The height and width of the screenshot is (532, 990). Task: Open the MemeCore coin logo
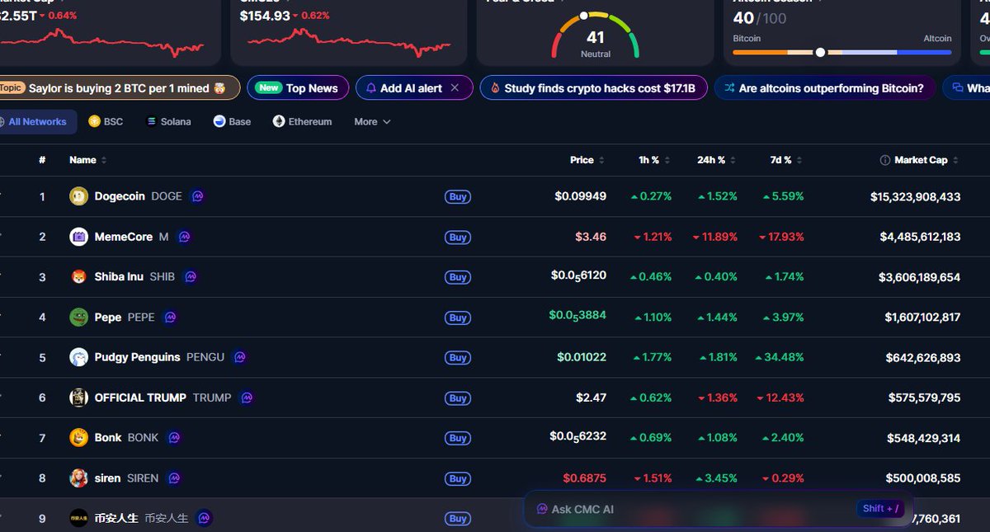pos(79,237)
